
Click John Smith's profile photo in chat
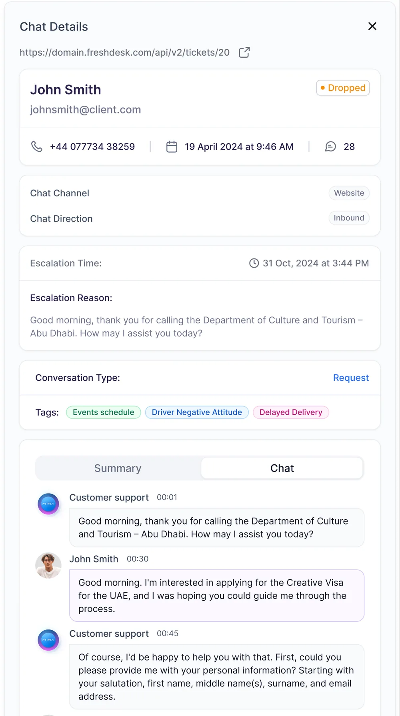(48, 565)
